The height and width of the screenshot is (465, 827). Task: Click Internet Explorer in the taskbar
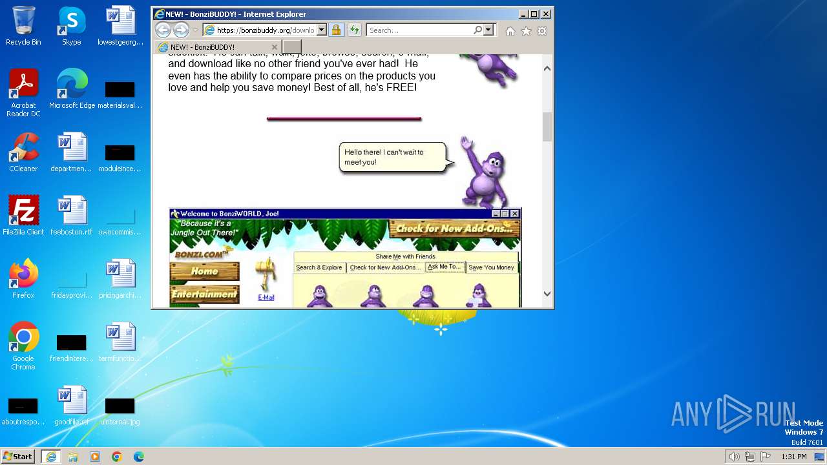click(50, 457)
